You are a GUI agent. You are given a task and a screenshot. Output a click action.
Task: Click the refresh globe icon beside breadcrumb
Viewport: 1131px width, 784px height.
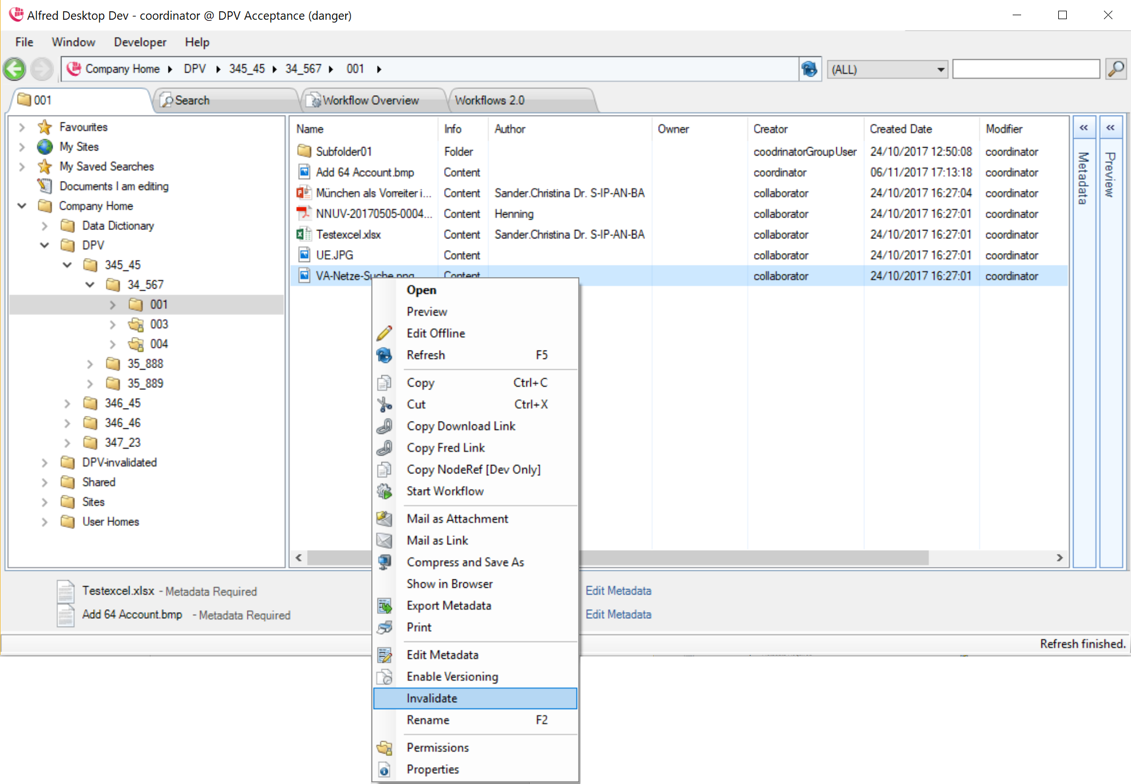[809, 69]
